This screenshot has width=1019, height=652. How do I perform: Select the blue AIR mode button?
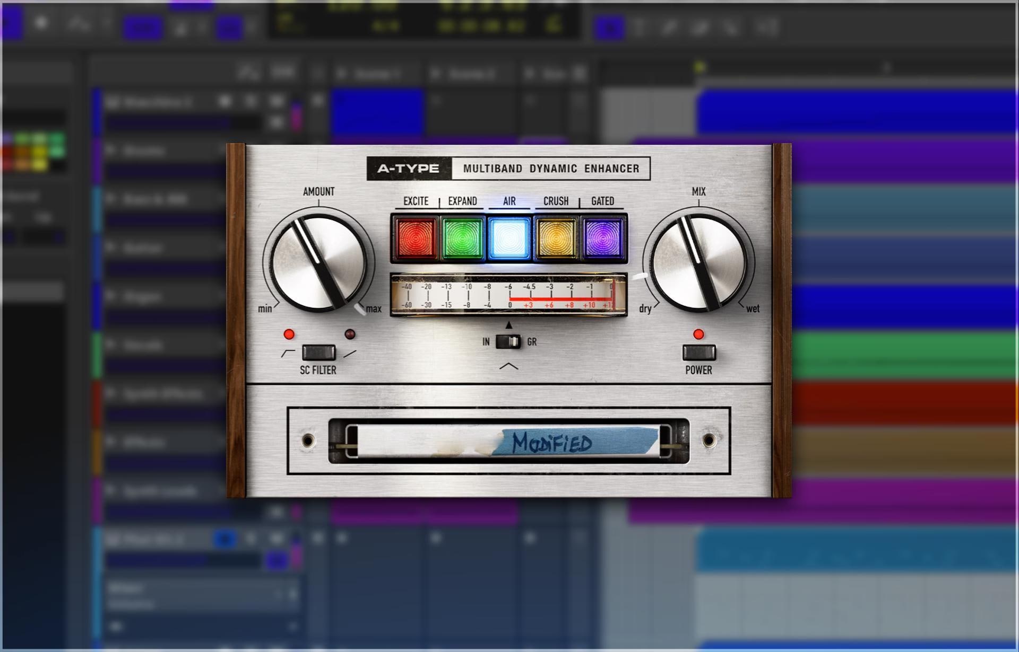tap(509, 238)
